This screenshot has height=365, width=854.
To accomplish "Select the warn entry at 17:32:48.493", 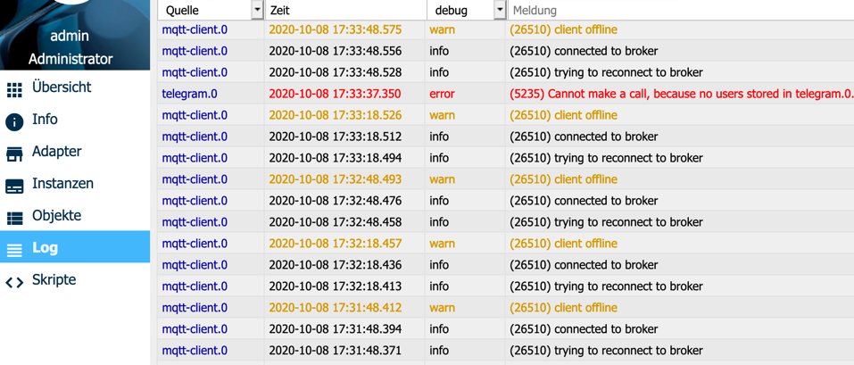I will [x=442, y=179].
